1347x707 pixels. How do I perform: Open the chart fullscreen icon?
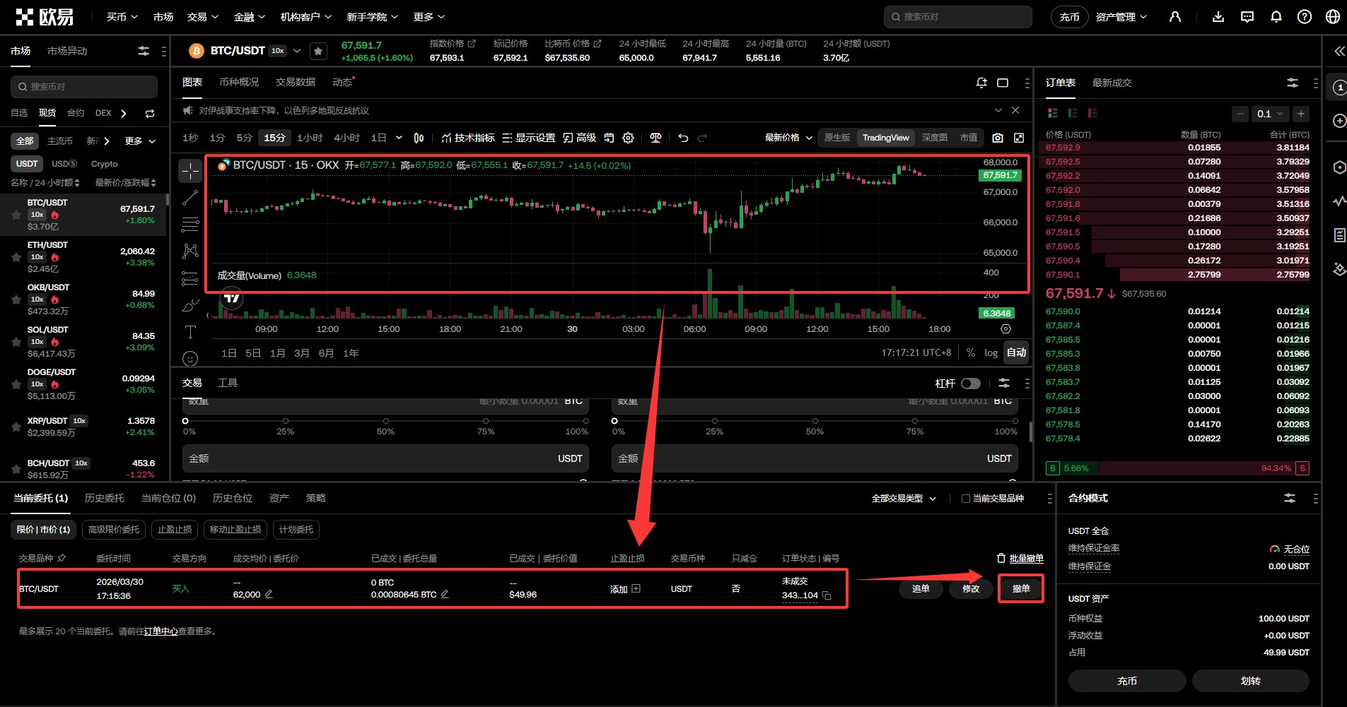[x=1019, y=138]
